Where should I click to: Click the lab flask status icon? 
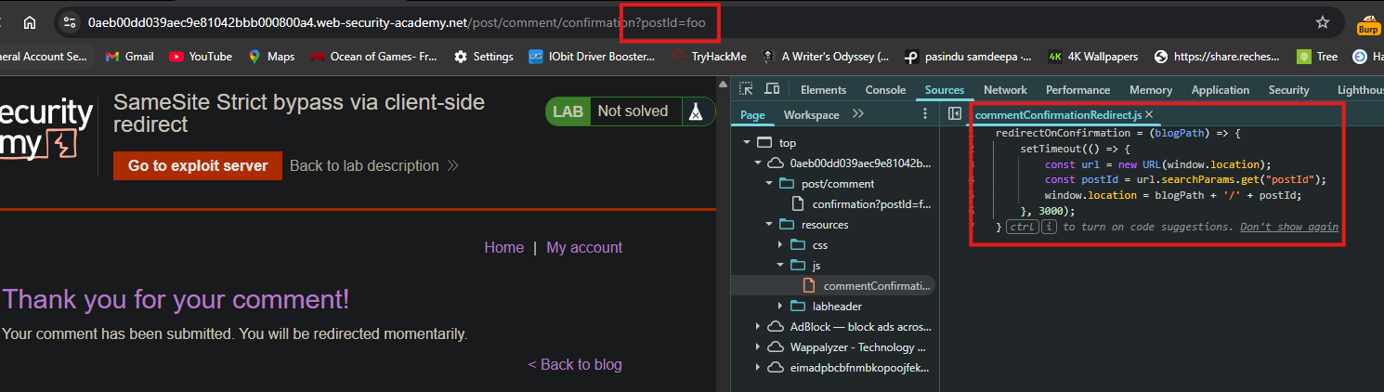pos(696,111)
